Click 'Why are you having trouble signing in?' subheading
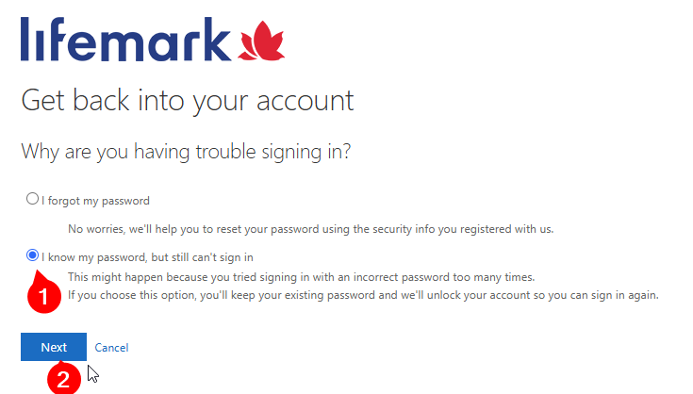The width and height of the screenshot is (693, 394). 186,153
